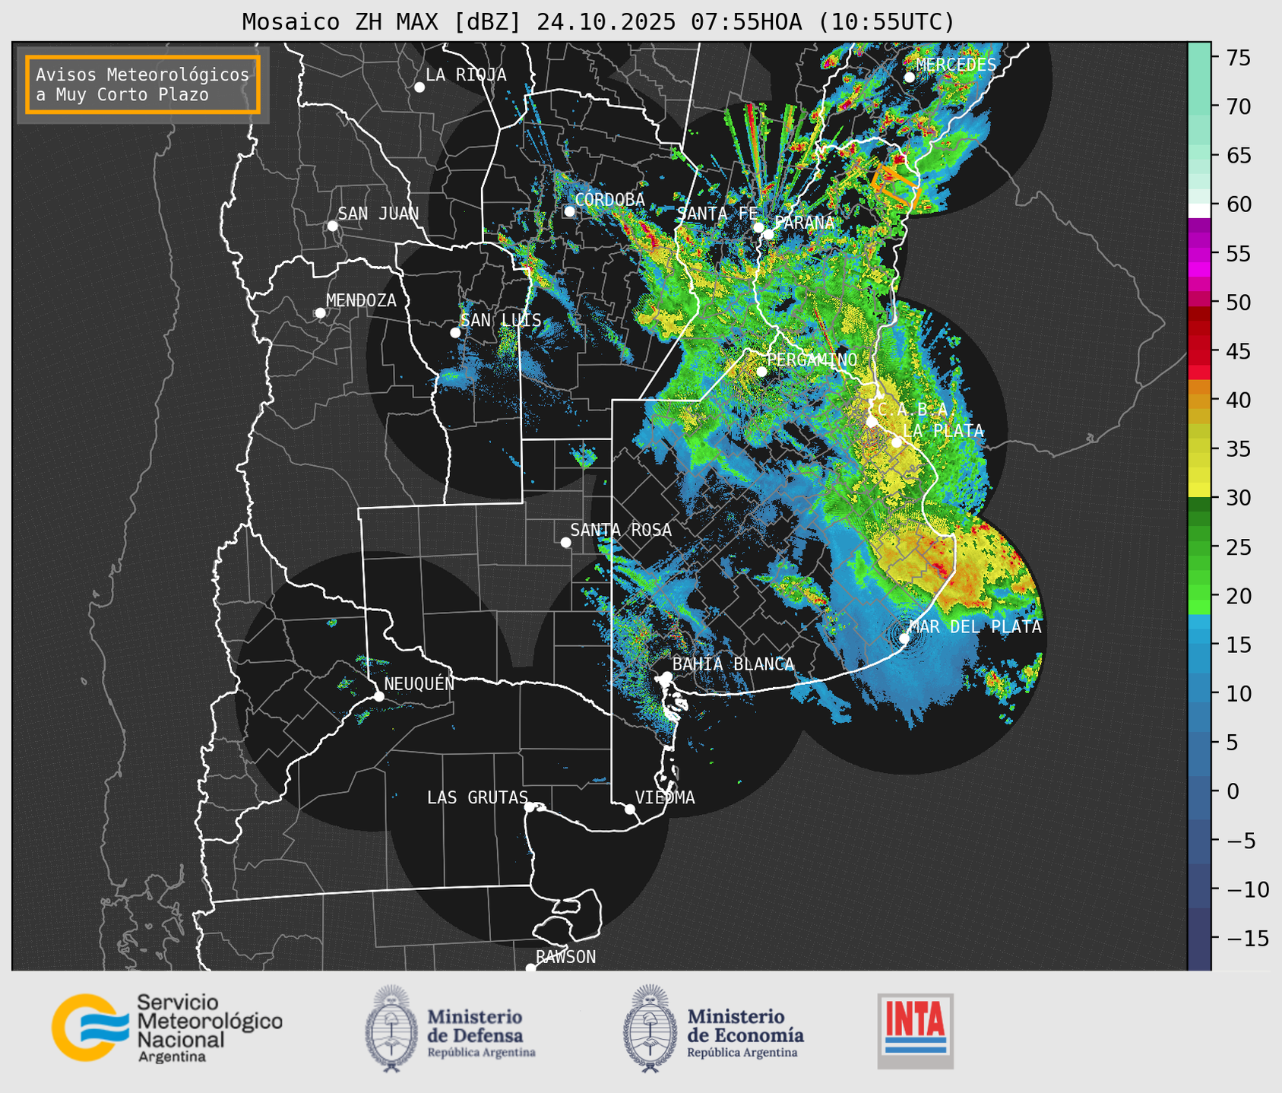
Task: Click the BAHÍA BLANCA label text
Action: click(x=733, y=664)
